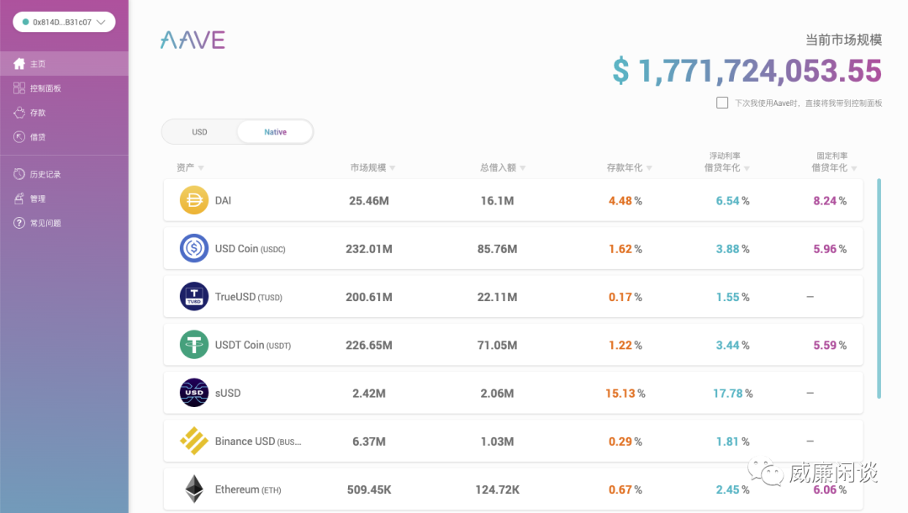The image size is (908, 513).
Task: Click the market size total $1,771,724,053.55
Action: [x=747, y=71]
